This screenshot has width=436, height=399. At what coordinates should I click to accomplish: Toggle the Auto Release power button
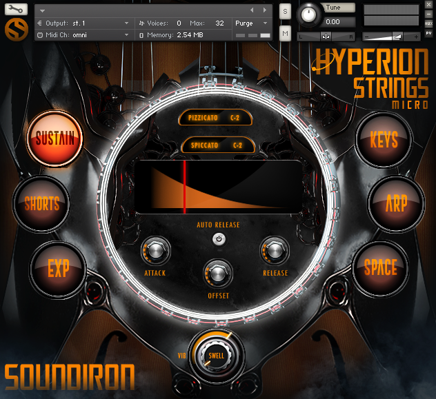click(219, 239)
